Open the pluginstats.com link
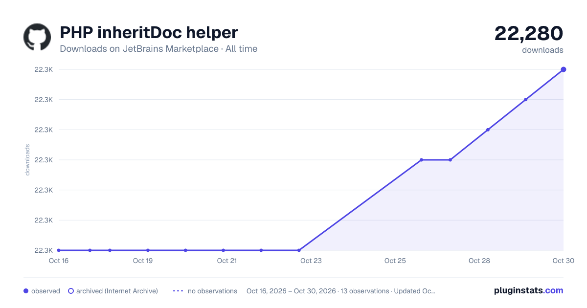Image resolution: width=587 pixels, height=308 pixels. [x=529, y=290]
